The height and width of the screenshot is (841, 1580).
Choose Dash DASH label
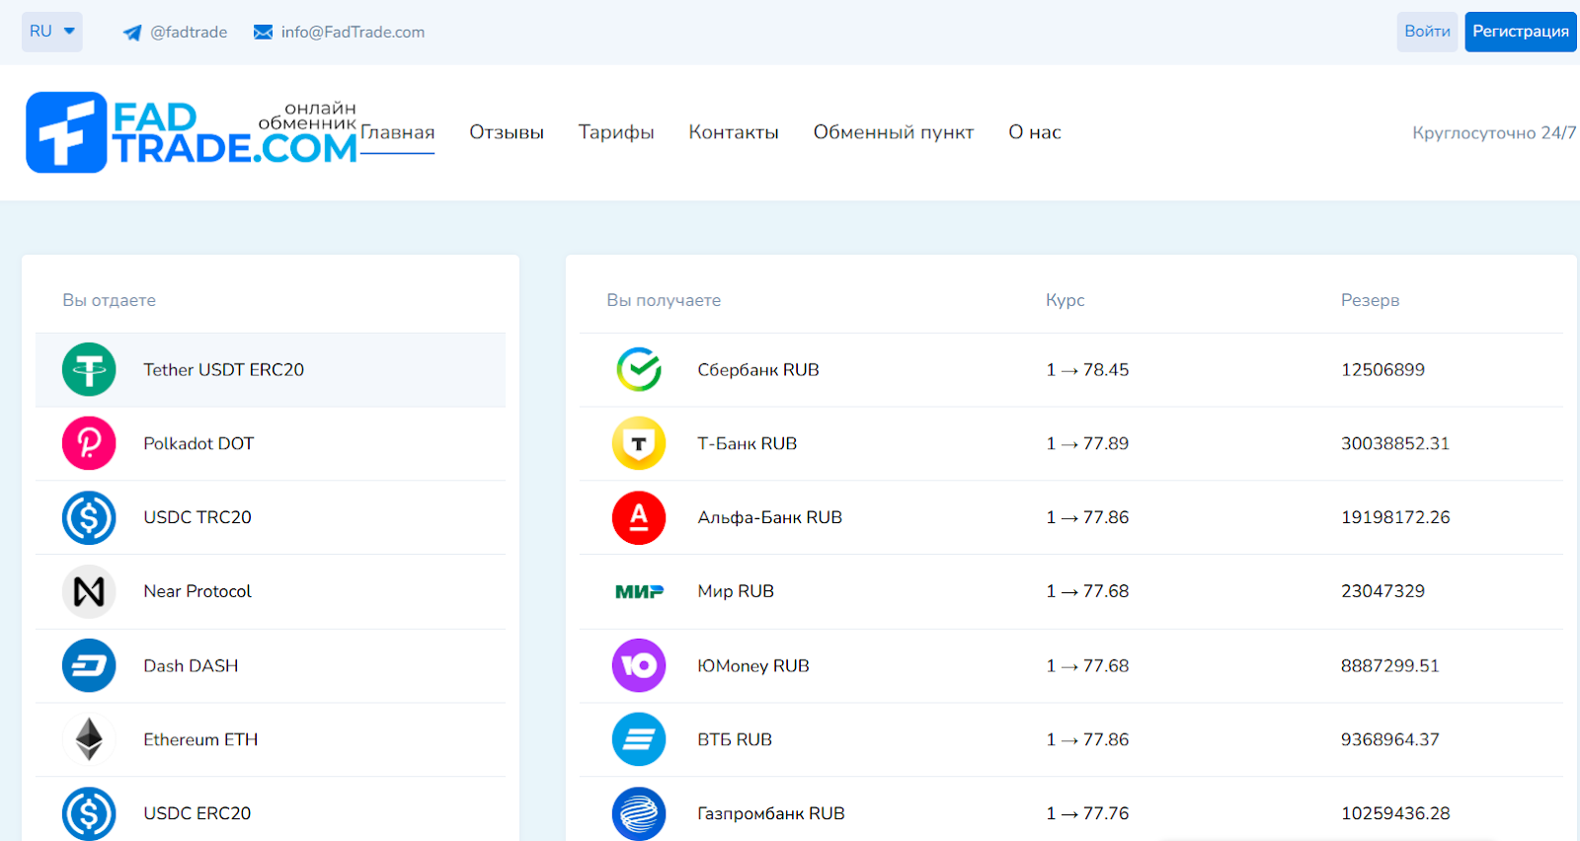tap(191, 665)
